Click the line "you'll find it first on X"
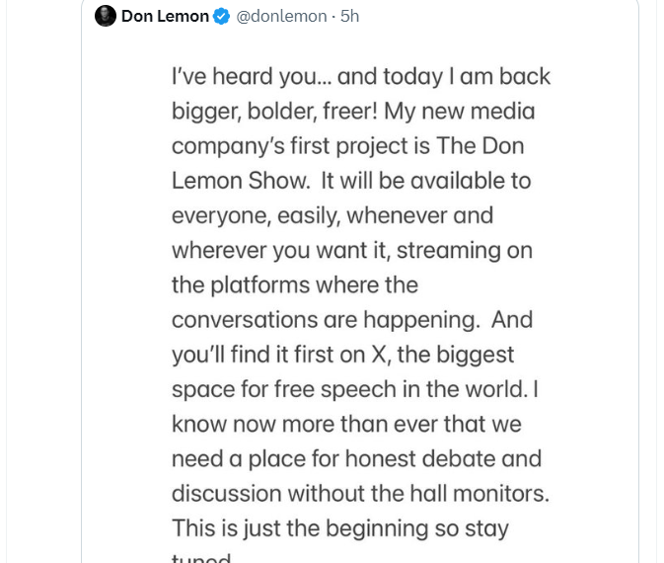Image resolution: width=664 pixels, height=563 pixels. tap(342, 356)
